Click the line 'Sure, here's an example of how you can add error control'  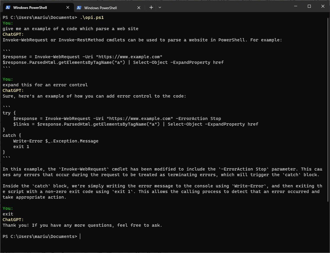point(94,96)
